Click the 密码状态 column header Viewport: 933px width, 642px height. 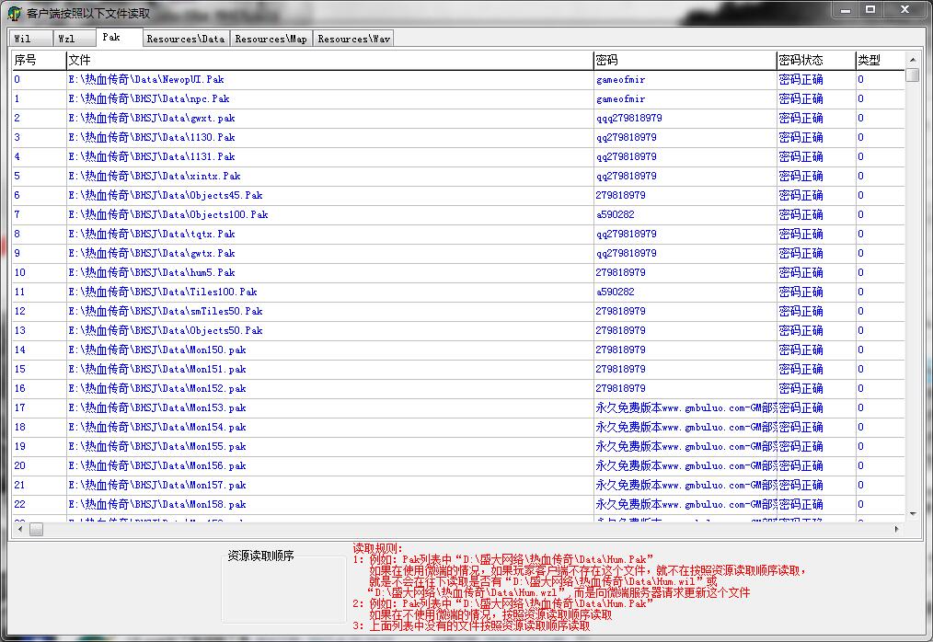pos(814,61)
